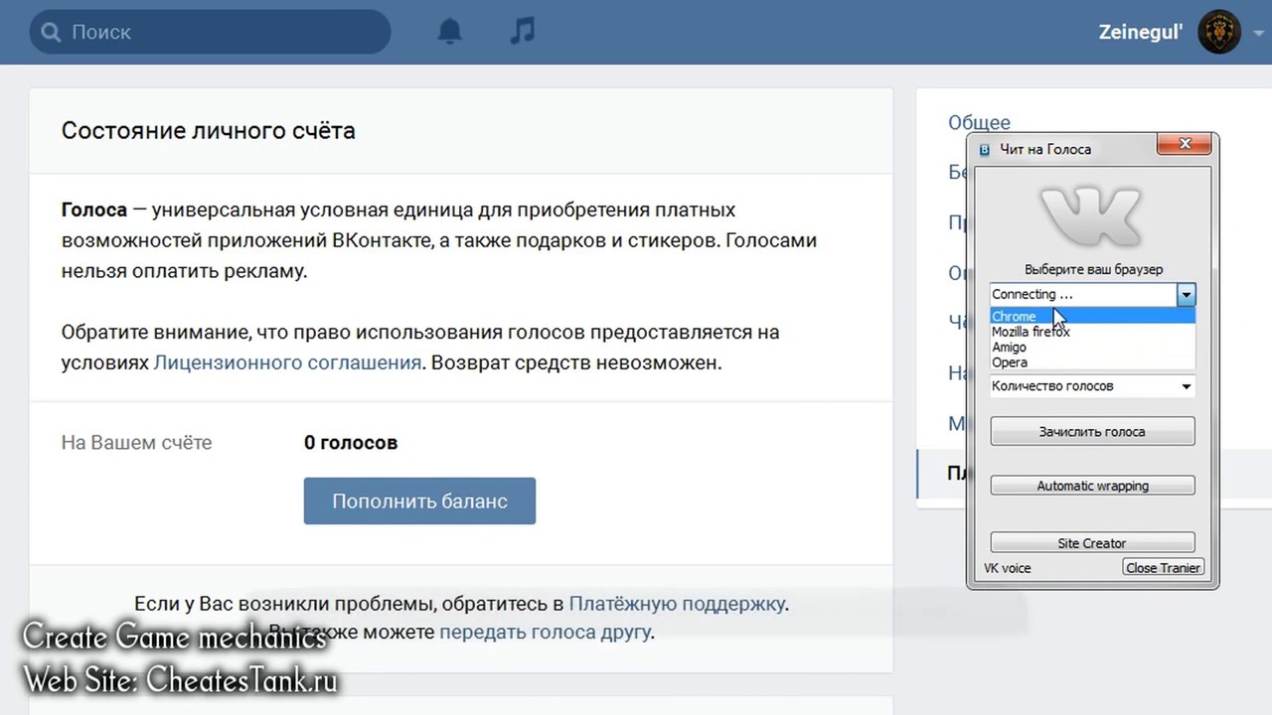Screen dimensions: 1272x715
Task: Focus the Поиск search field
Action: click(x=210, y=32)
